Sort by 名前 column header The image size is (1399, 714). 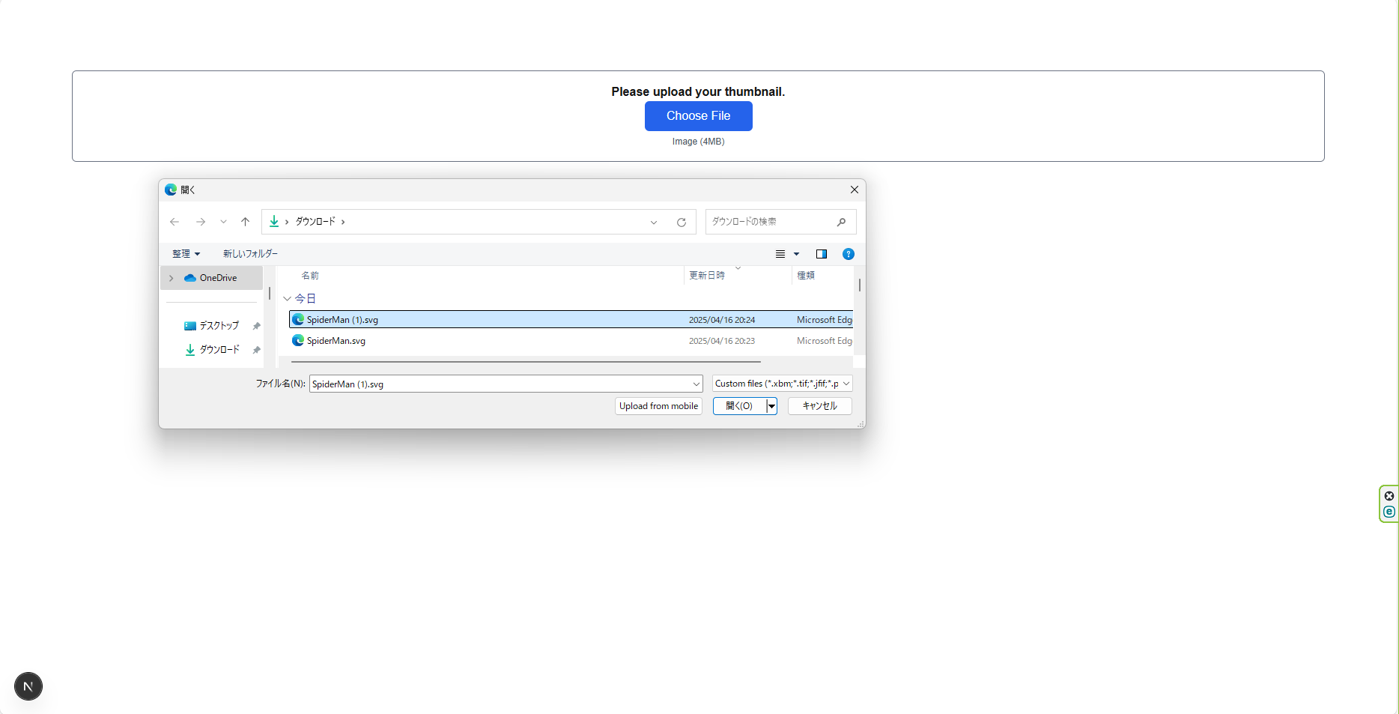click(x=310, y=276)
